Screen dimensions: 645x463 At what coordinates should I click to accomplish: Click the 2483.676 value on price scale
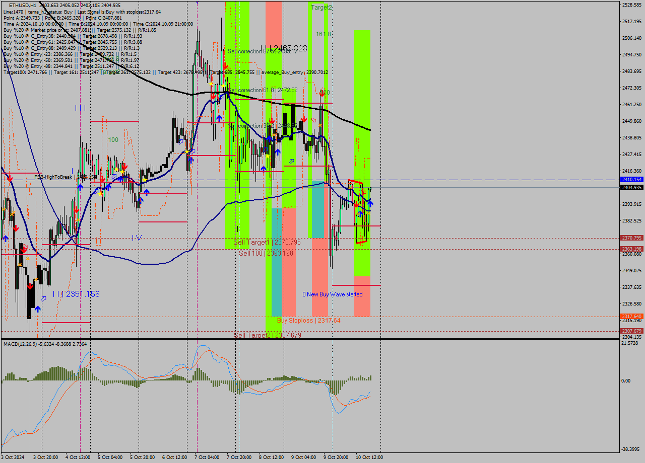click(x=632, y=71)
